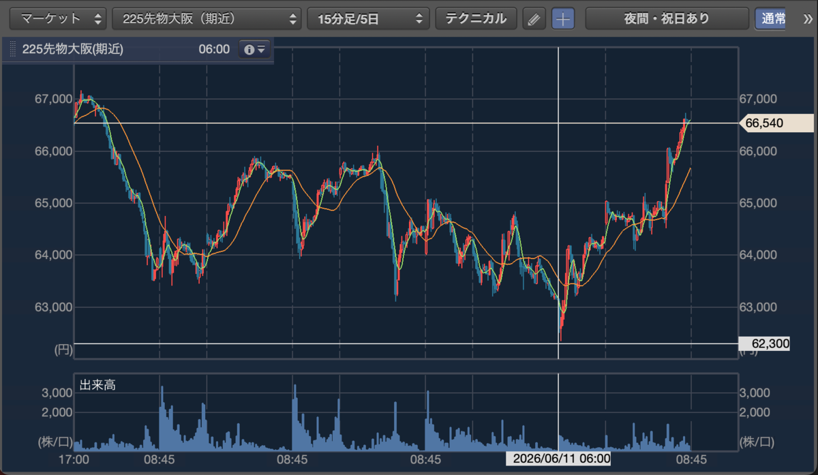This screenshot has width=818, height=475.
Task: Open the 225先物大阪（期近） symbol selector
Action: coord(207,18)
